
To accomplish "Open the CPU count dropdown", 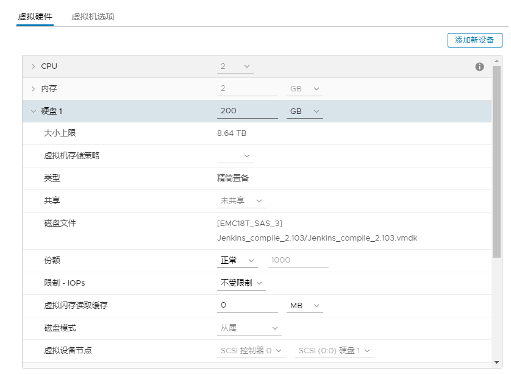I will coord(235,66).
